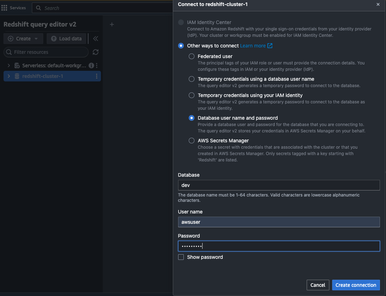Image resolution: width=386 pixels, height=296 pixels.
Task: Click the Redshift query editor v2 heading
Action: pyautogui.click(x=40, y=24)
